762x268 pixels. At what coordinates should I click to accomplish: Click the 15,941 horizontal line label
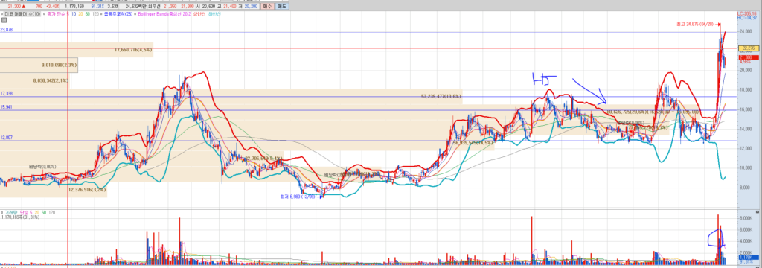pos(6,107)
